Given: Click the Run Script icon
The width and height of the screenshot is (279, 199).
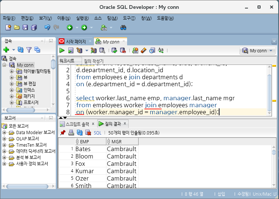Looking at the screenshot, I should pos(71,50).
